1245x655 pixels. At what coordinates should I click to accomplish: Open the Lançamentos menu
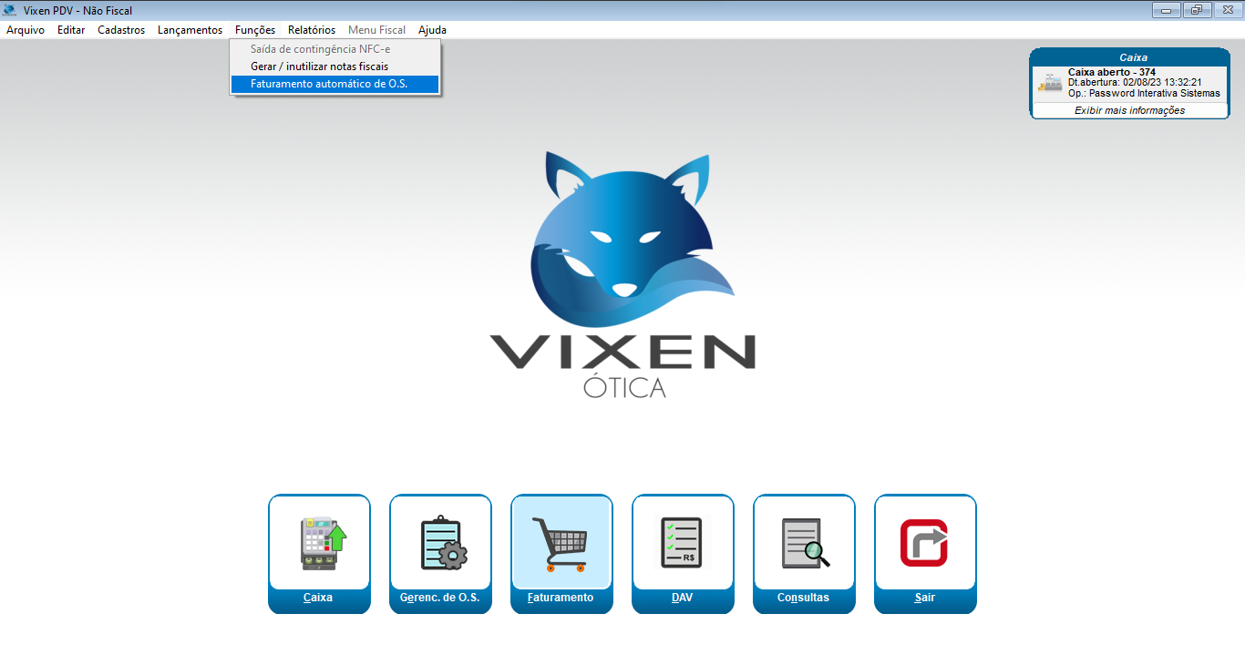(x=190, y=30)
